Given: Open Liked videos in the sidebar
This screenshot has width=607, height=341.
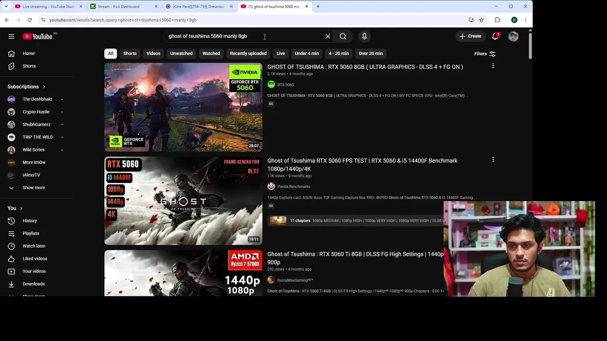Looking at the screenshot, I should 35,259.
